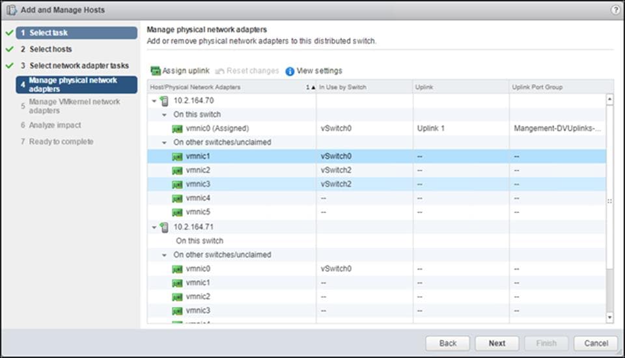Open the help question mark icon

point(615,10)
